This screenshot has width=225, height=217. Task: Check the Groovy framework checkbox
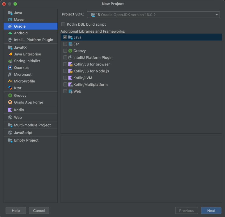65,51
